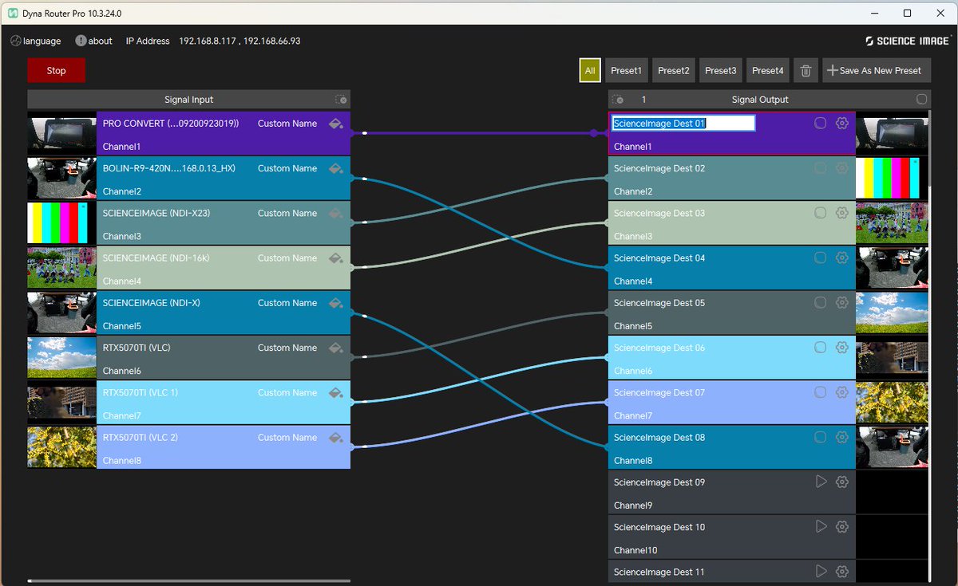Image resolution: width=958 pixels, height=586 pixels.
Task: Open settings gear for ScienceImage Dest 01
Action: [841, 124]
